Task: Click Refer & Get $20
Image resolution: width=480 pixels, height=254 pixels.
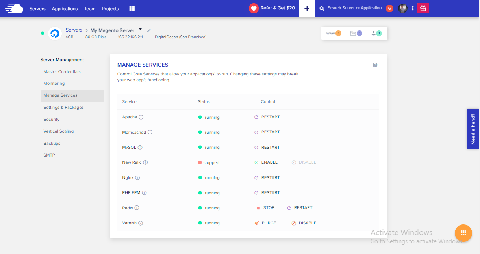Action: [x=272, y=8]
